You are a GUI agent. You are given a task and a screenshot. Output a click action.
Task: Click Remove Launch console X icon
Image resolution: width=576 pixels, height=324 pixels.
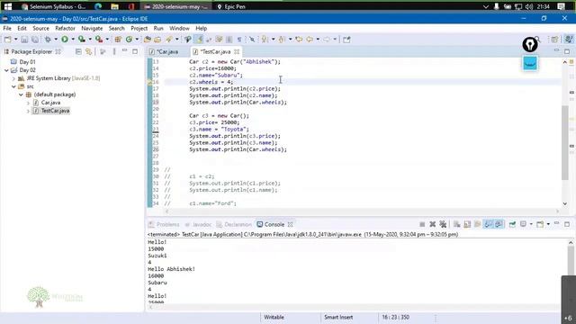click(433, 224)
